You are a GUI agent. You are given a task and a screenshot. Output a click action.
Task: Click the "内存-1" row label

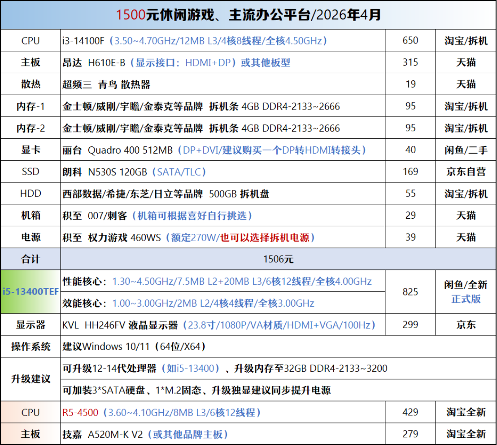[31, 106]
